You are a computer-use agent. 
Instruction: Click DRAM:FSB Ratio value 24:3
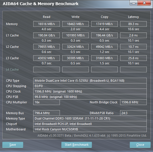point(133,113)
